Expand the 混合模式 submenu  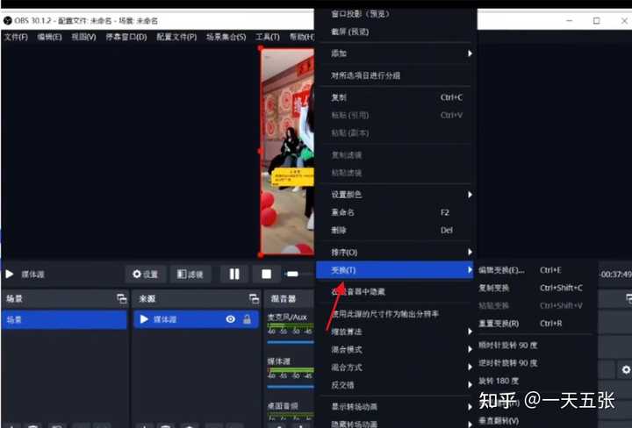[395, 349]
